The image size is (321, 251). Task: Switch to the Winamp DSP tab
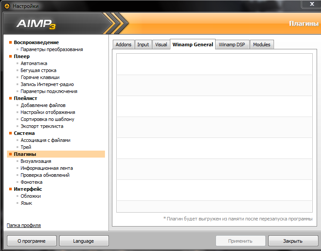(232, 45)
